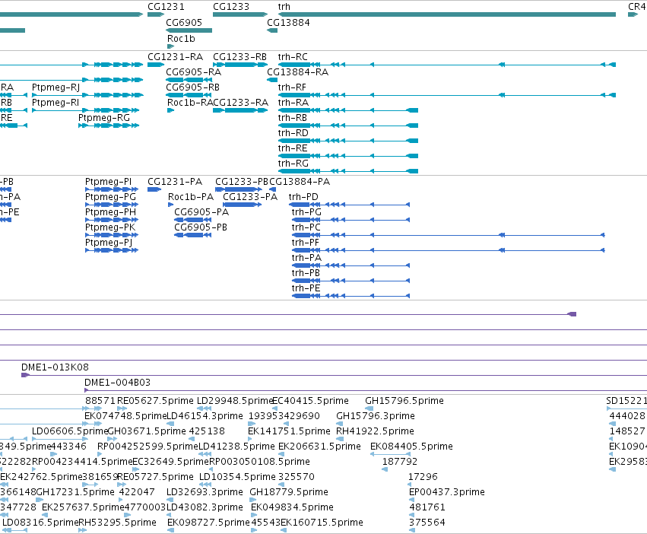
Task: Click transcript CG6905-RA
Action: pos(194,72)
